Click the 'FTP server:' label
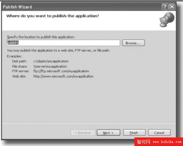The image size is (183, 146). tap(21, 71)
